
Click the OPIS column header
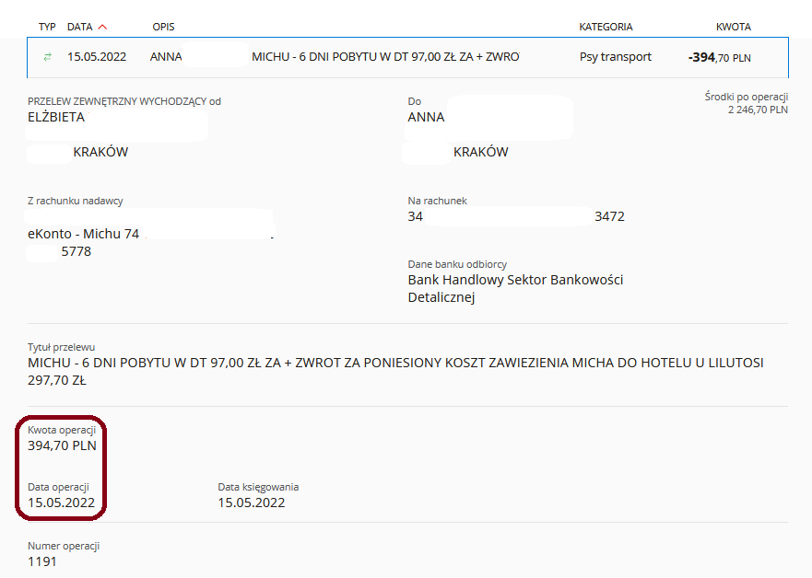pos(164,27)
